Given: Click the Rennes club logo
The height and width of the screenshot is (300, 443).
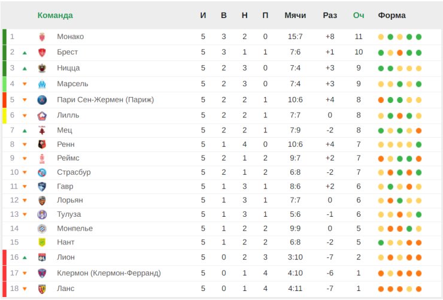Looking at the screenshot, I should 42,144.
